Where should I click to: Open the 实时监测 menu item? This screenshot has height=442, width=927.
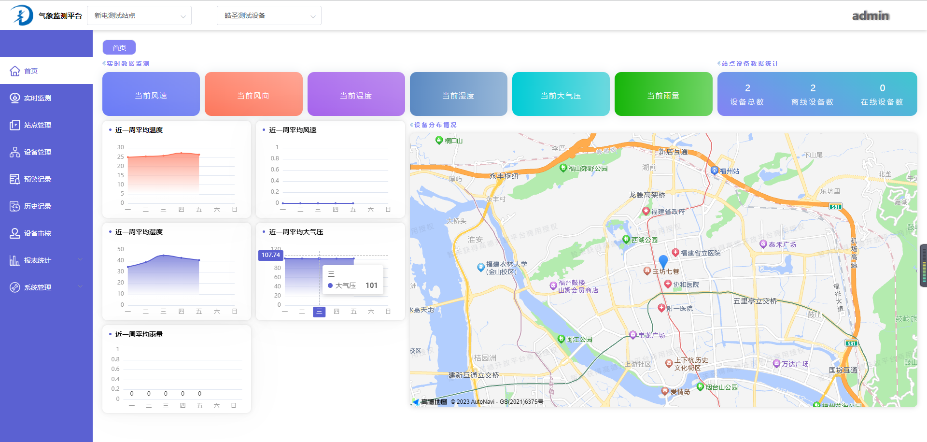[x=46, y=98]
